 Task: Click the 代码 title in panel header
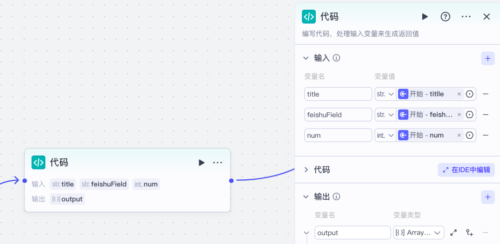click(x=330, y=17)
